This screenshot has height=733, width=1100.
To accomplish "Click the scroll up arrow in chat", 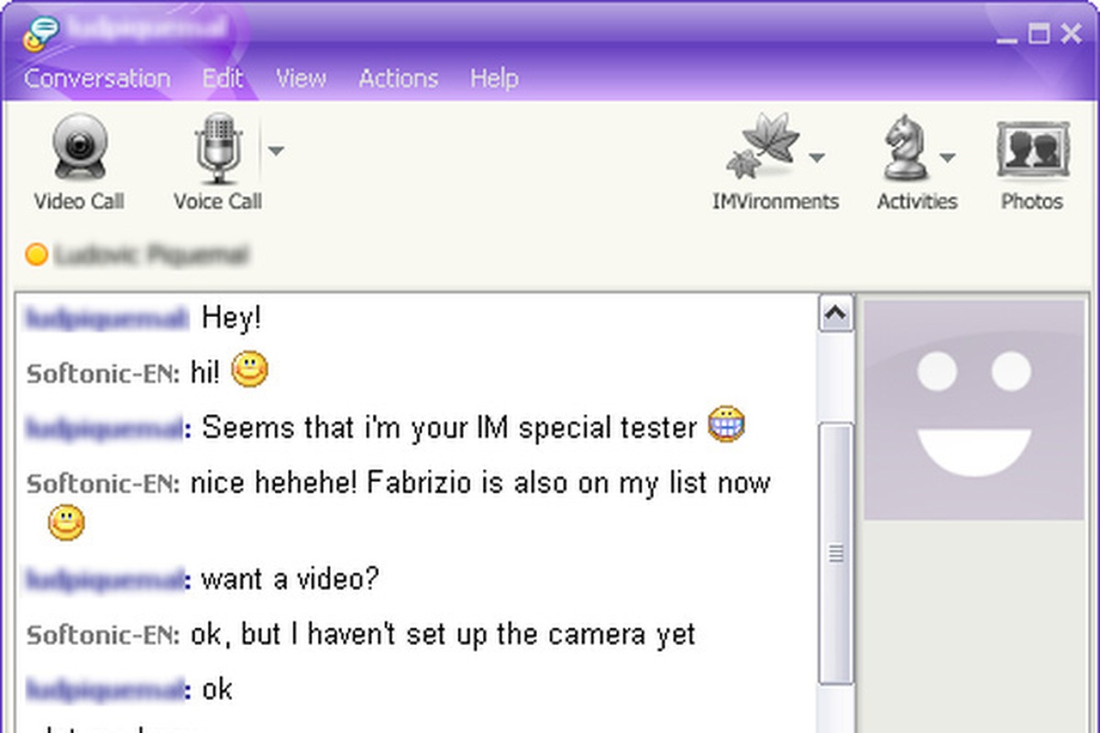I will [x=835, y=316].
